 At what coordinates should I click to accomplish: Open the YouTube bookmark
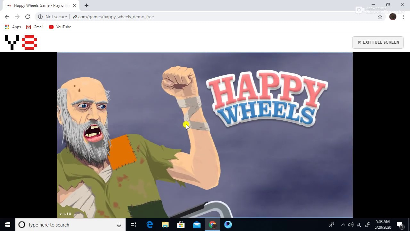[60, 27]
